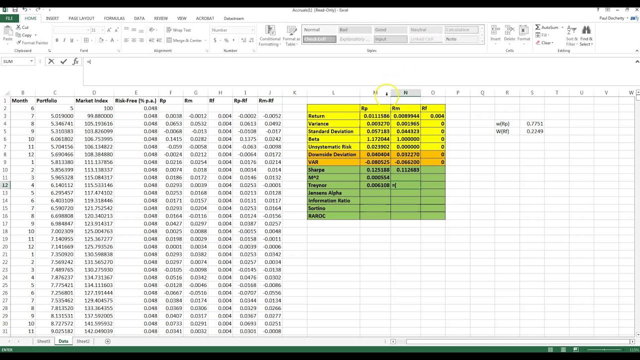Click the Borders icon
The width and height of the screenshot is (640, 360).
pyautogui.click(x=86, y=40)
